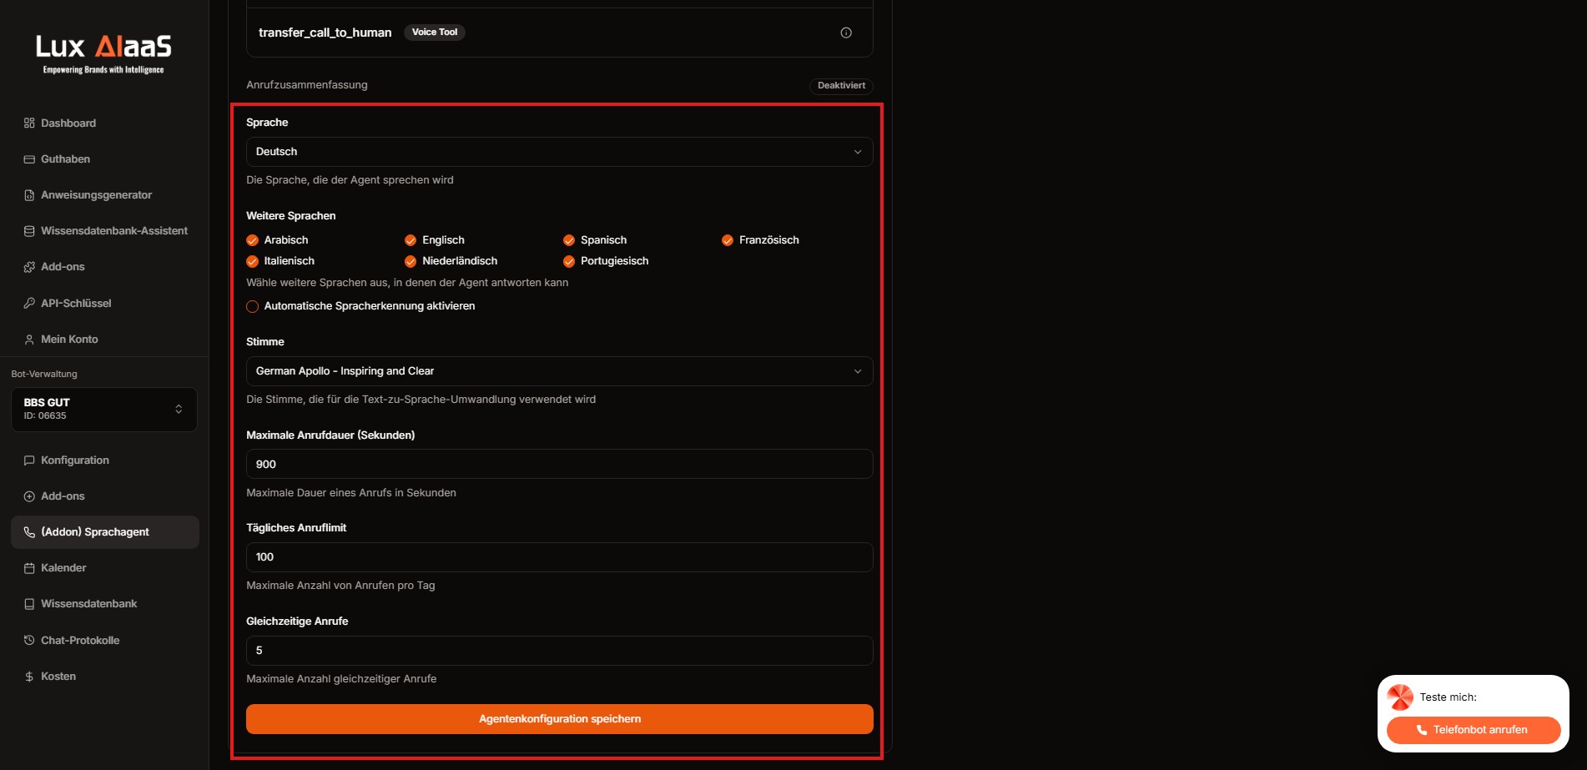Click the Tägliches Anruflimit field with 100

(x=559, y=557)
